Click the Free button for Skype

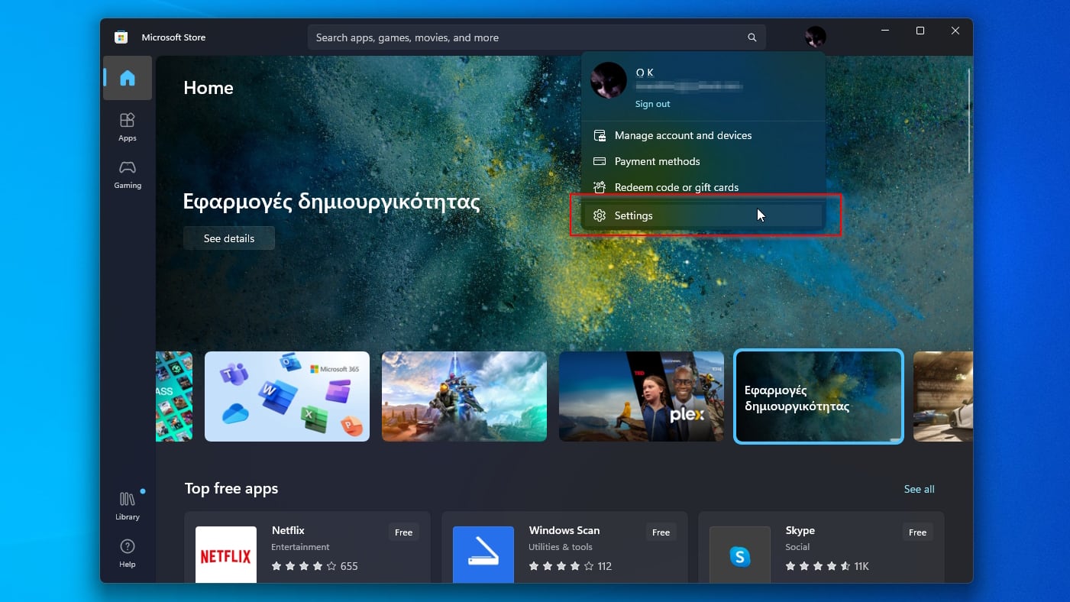click(918, 532)
